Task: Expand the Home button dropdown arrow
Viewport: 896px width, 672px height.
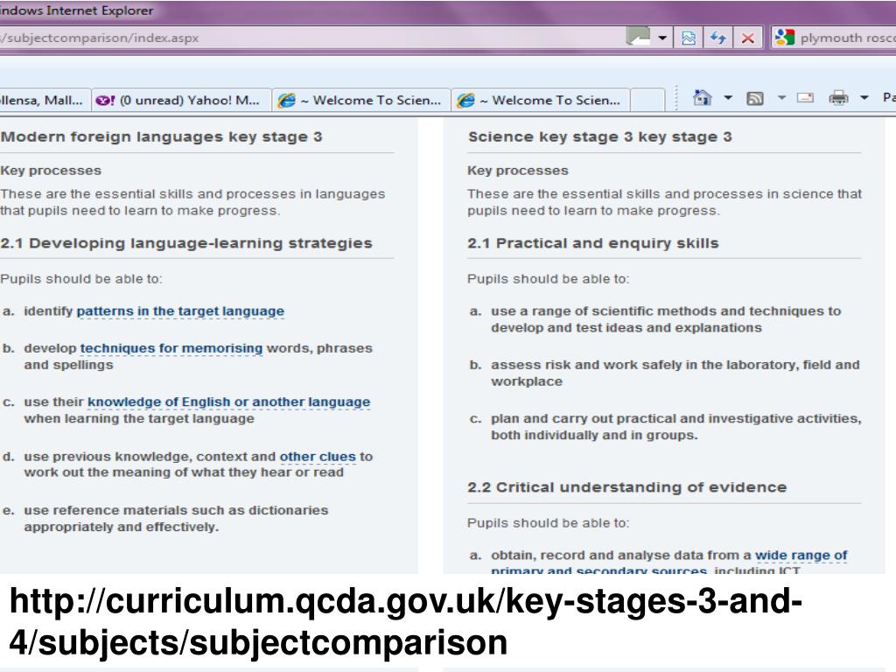Action: (728, 98)
